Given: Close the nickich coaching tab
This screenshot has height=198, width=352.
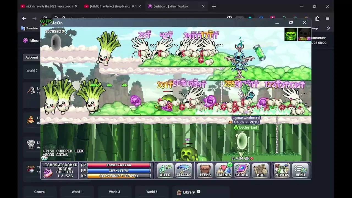Looking at the screenshot, I should pyautogui.click(x=76, y=6).
